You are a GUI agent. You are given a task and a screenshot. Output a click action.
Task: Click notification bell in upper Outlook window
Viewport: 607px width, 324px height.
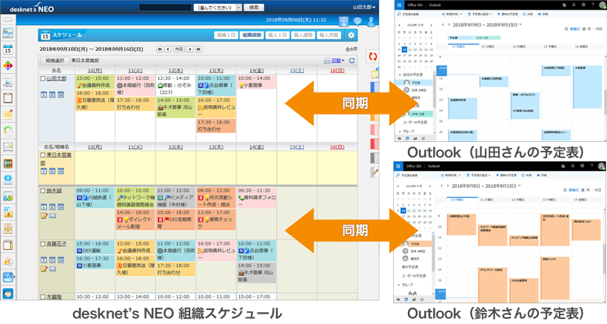(x=574, y=5)
